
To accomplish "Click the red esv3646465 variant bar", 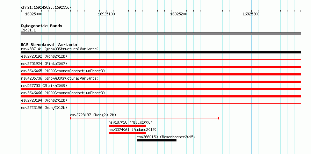I will pos(161,74).
